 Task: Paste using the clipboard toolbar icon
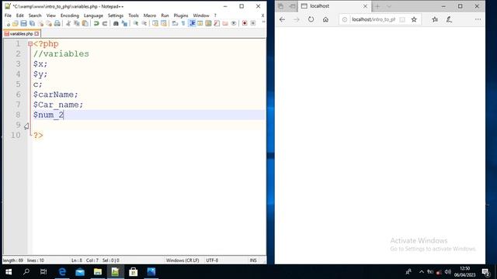click(85, 23)
